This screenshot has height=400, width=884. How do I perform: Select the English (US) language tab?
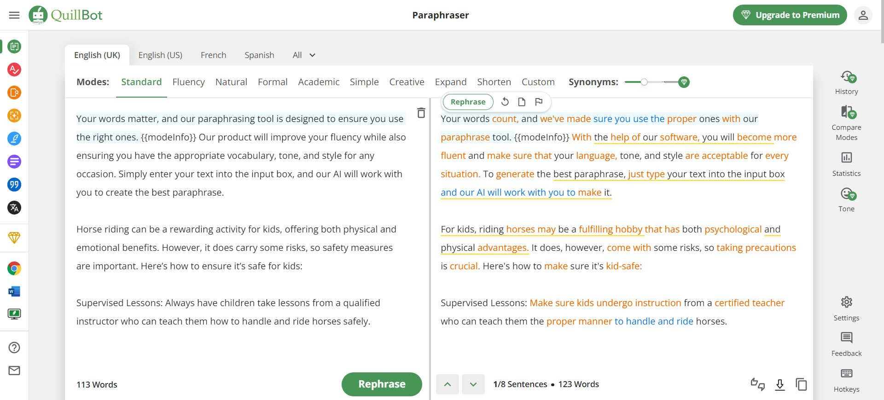160,55
